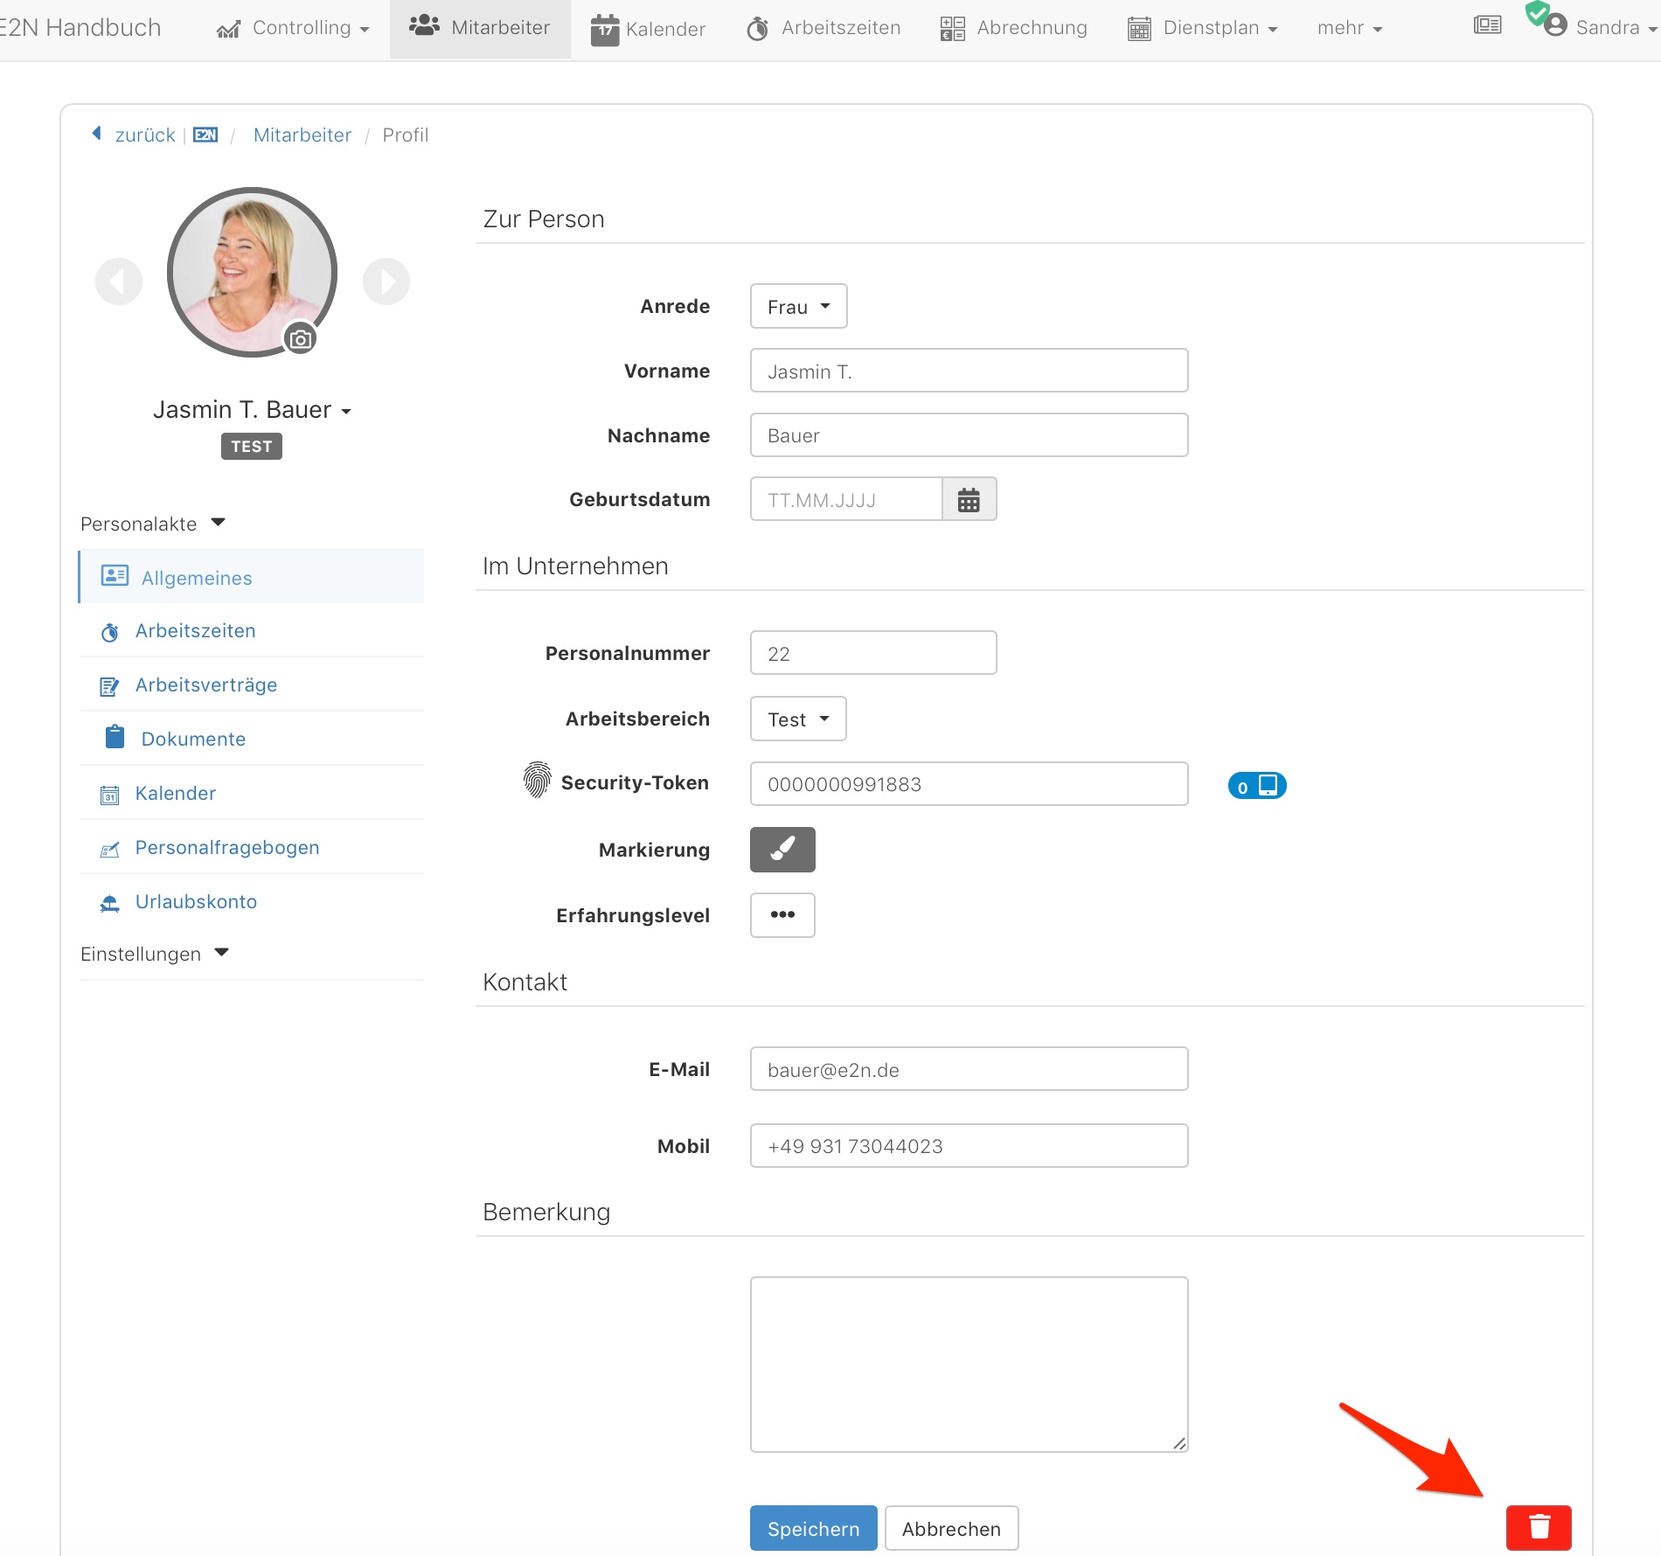The height and width of the screenshot is (1556, 1661).
Task: Open the Geburtsdatum calendar picker
Action: pos(969,500)
